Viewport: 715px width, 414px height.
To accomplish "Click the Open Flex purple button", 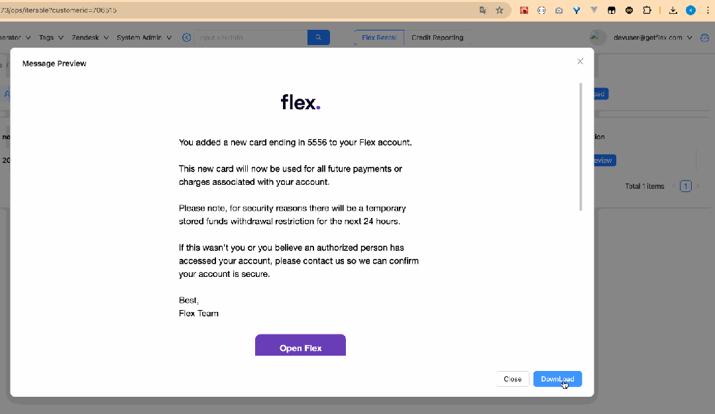I will (300, 345).
